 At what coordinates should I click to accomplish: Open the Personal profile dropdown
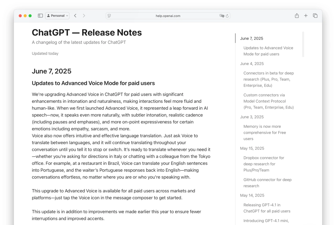tap(57, 16)
